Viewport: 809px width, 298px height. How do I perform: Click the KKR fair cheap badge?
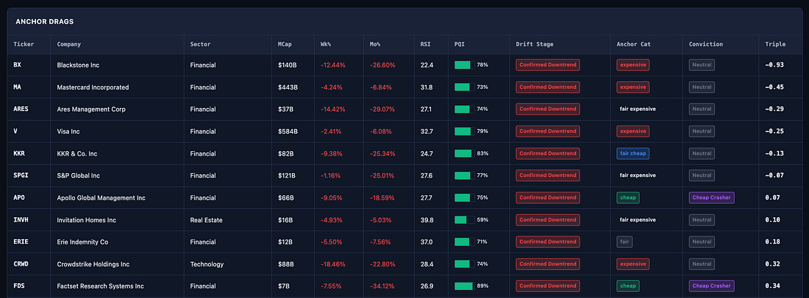pyautogui.click(x=633, y=153)
